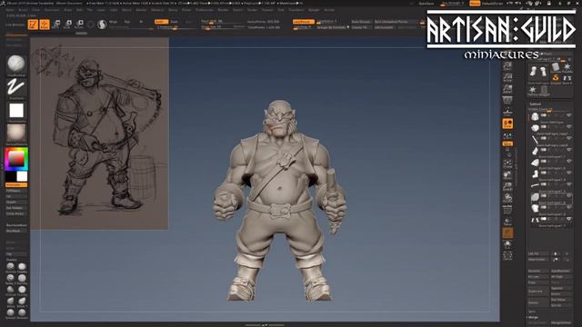
Task: Click Split Unmasked Points button
Action: (x=396, y=22)
